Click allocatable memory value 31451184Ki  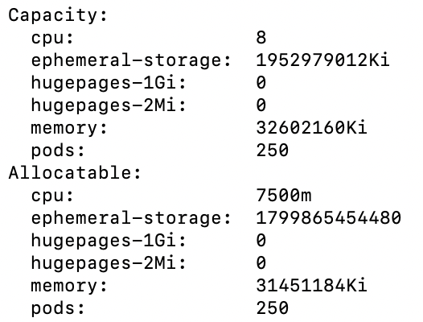[x=311, y=285]
